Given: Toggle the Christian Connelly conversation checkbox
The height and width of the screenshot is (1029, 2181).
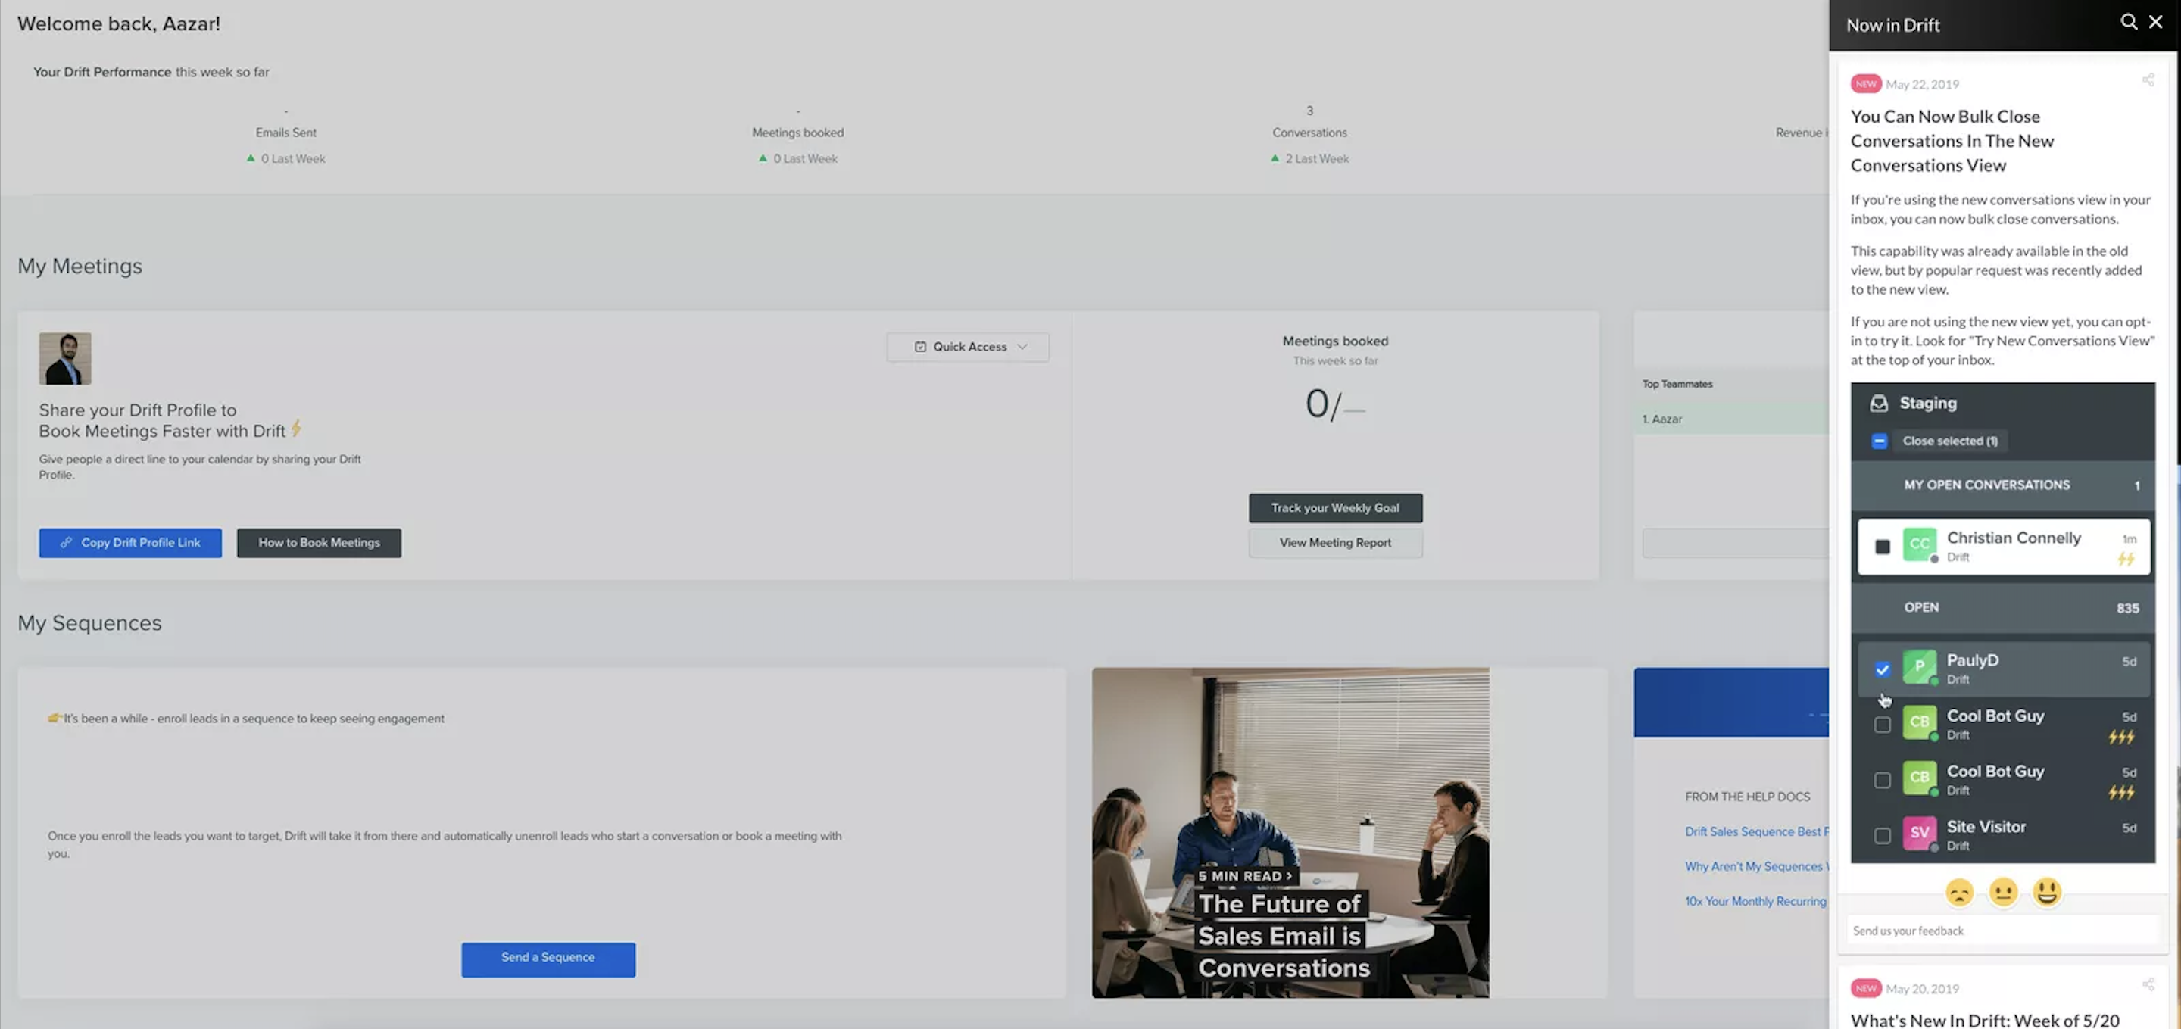Looking at the screenshot, I should [x=1882, y=547].
